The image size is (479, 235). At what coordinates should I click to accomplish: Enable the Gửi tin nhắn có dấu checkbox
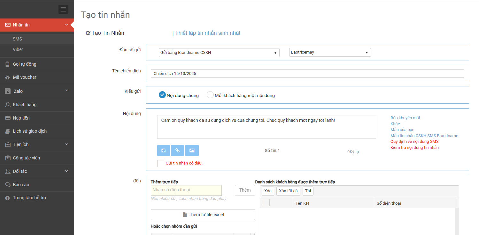coord(161,163)
